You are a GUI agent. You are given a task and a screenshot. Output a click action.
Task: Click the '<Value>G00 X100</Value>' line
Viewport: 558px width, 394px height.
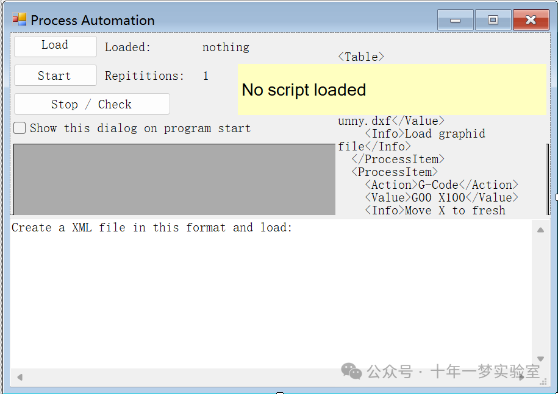click(x=442, y=197)
